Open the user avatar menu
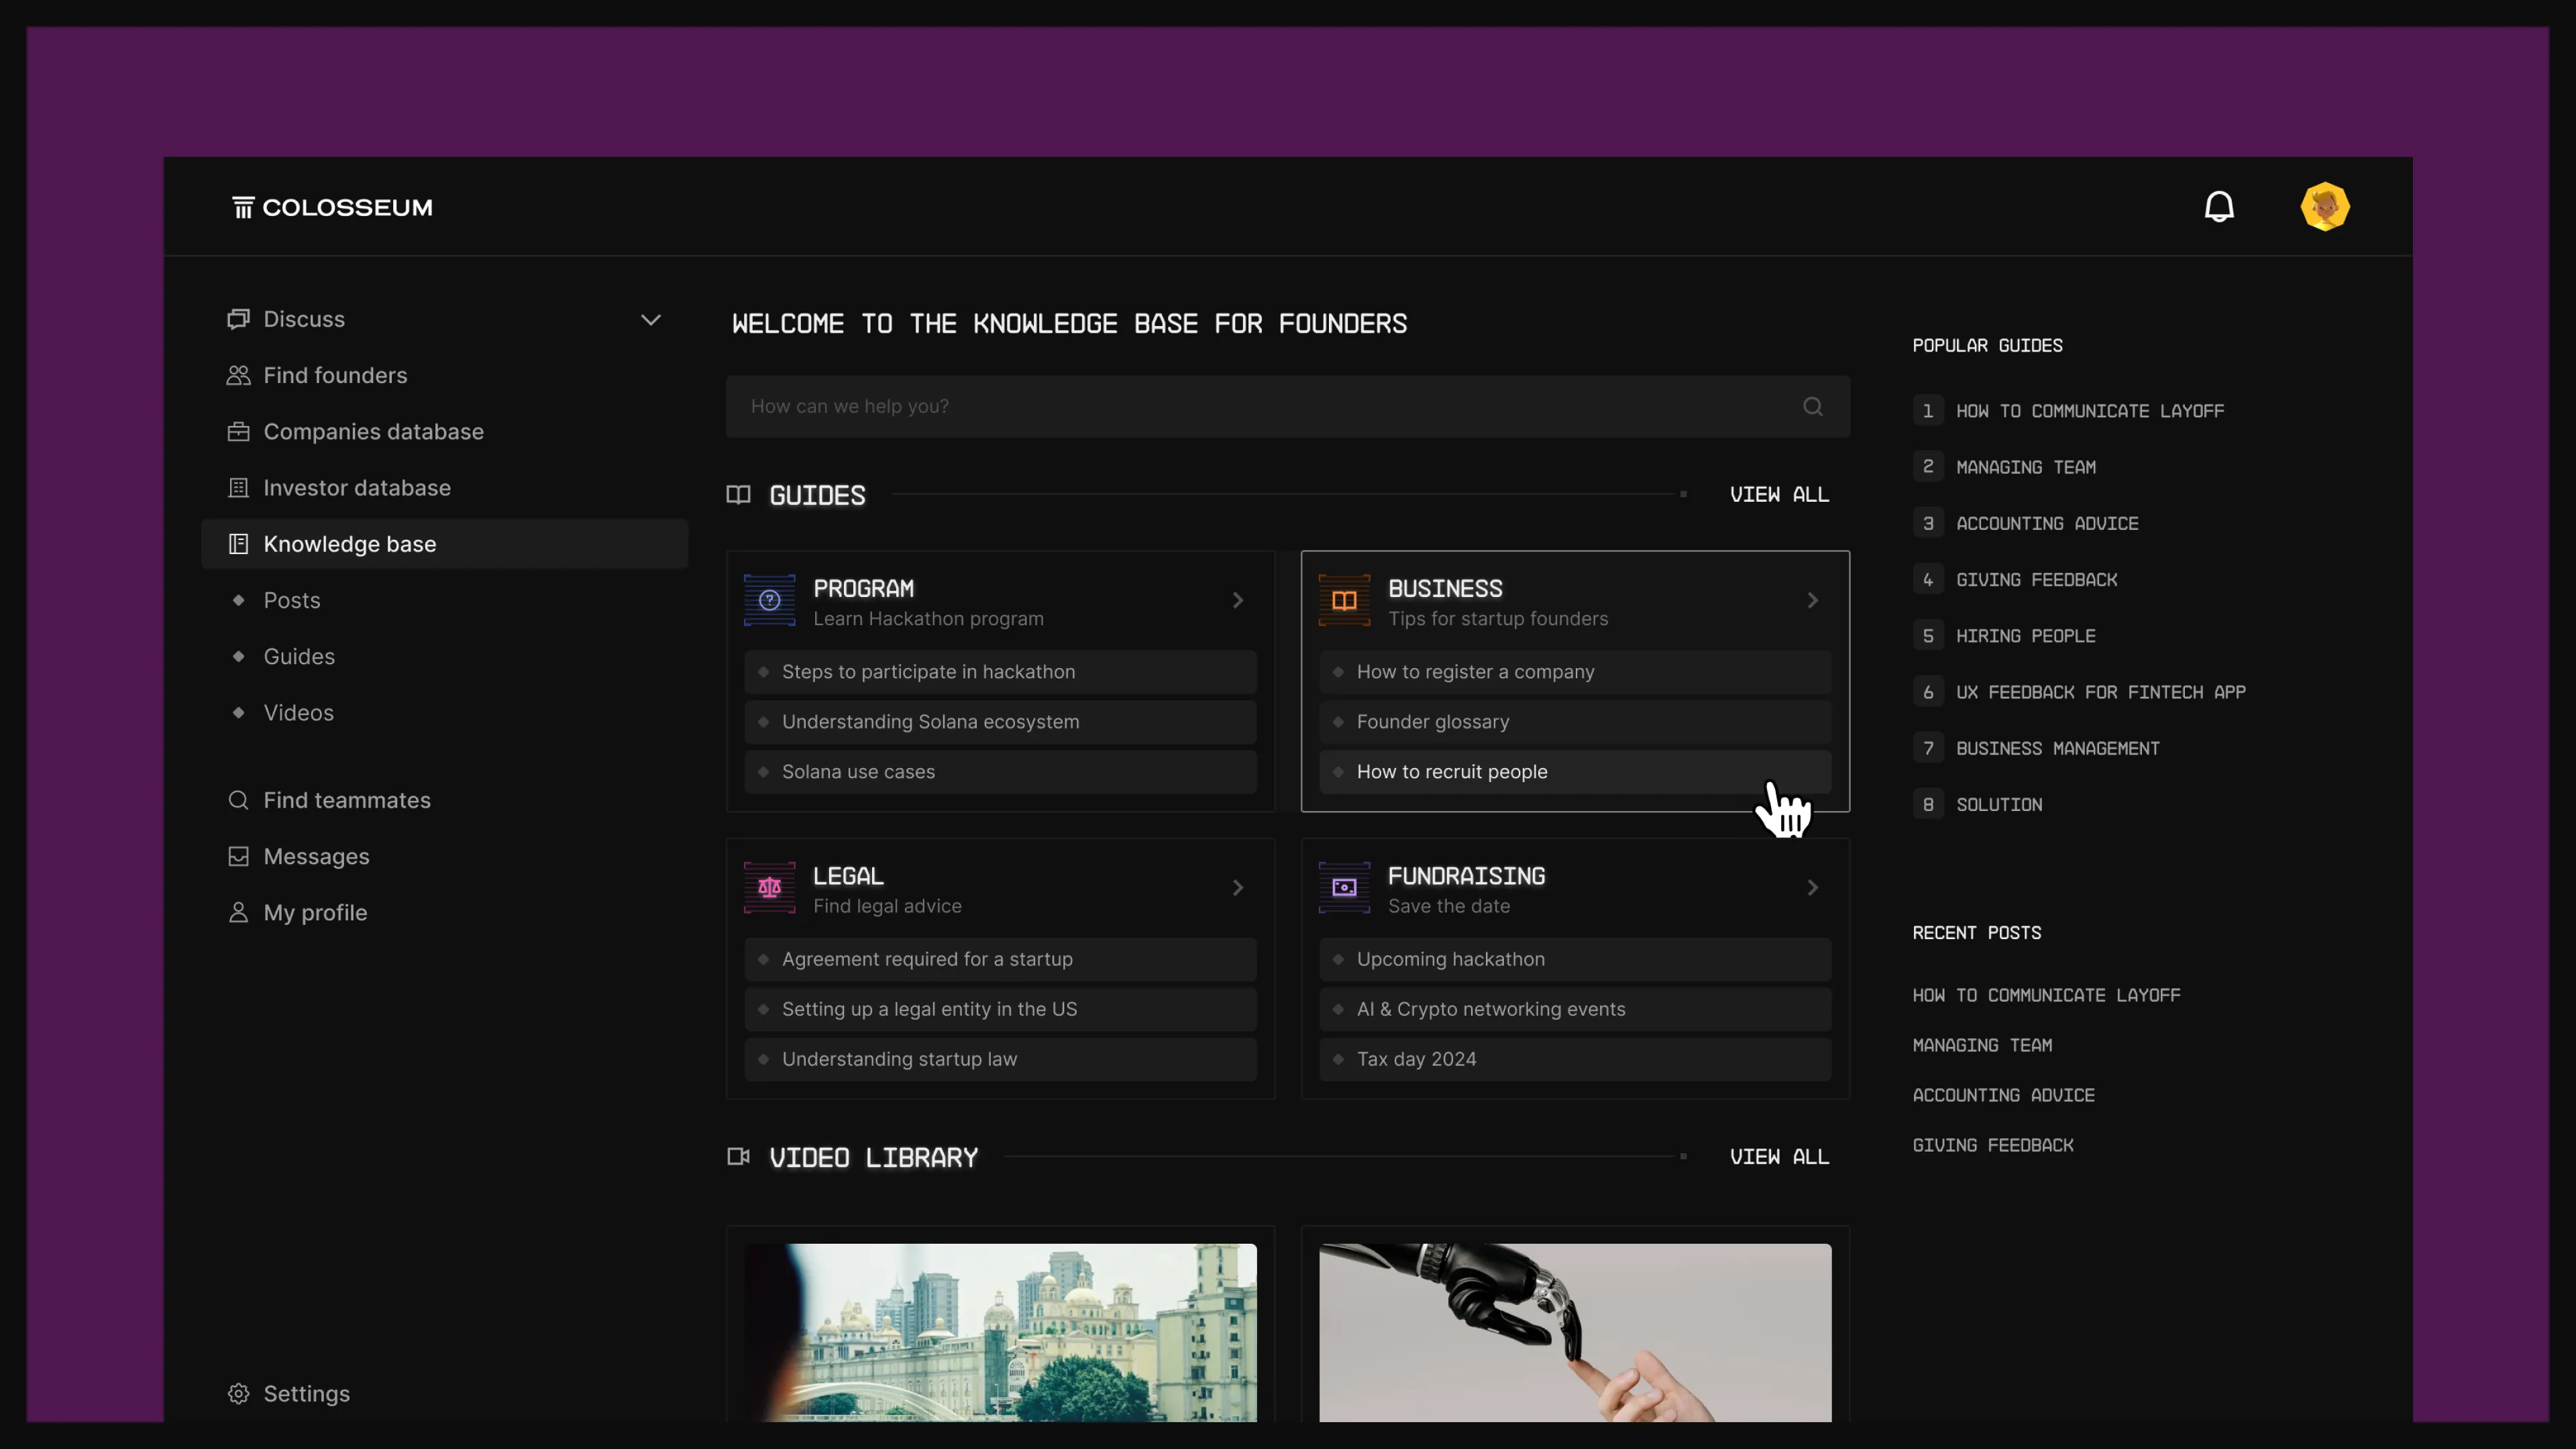This screenshot has height=1449, width=2576. [x=2325, y=207]
